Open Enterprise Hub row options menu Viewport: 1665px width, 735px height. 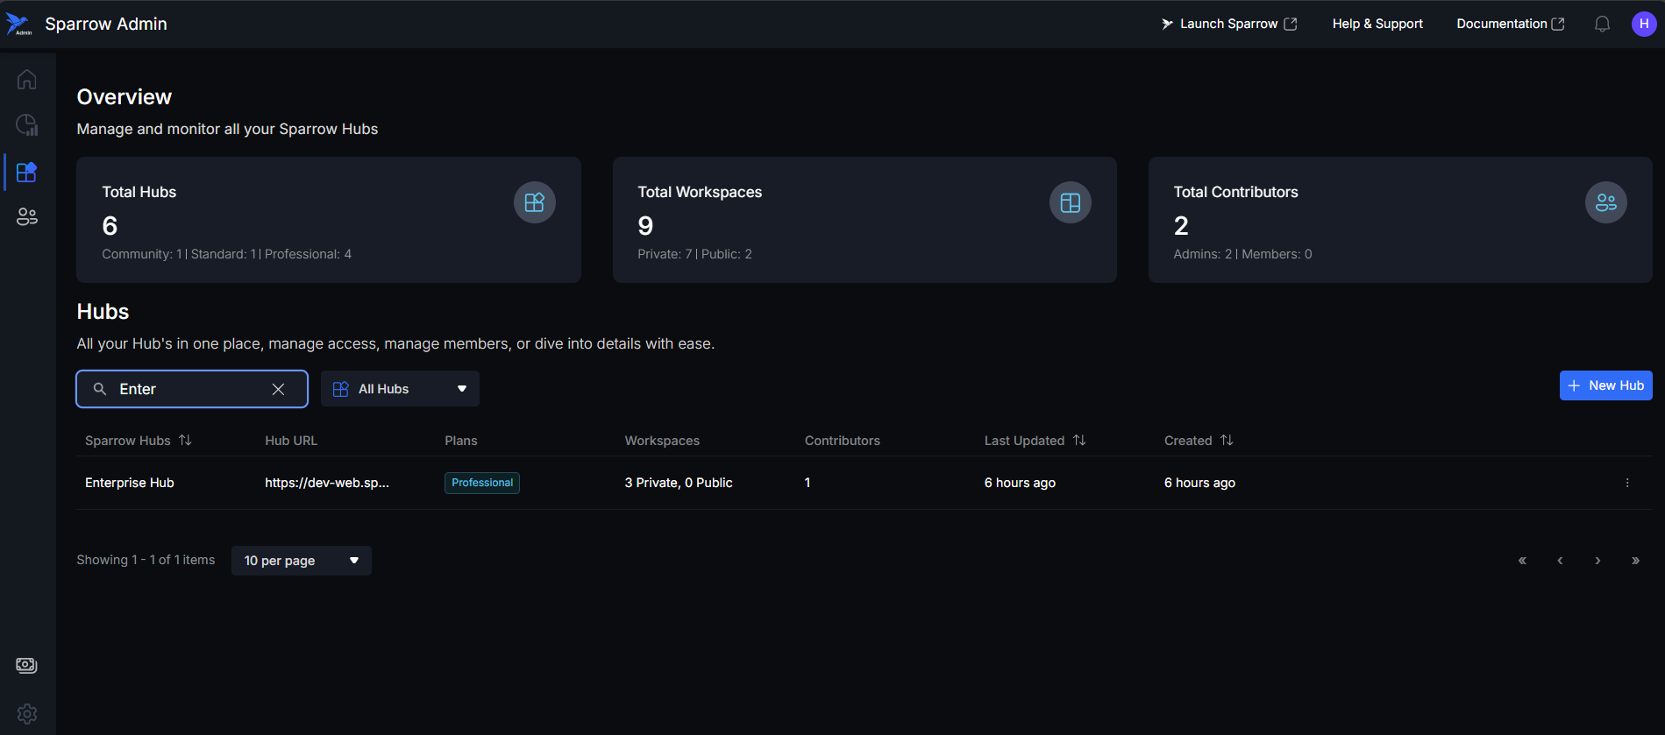click(1627, 483)
